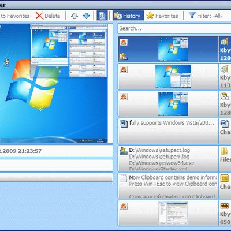Click the Word document icon of text clip
This screenshot has height=231, width=231.
click(x=124, y=124)
